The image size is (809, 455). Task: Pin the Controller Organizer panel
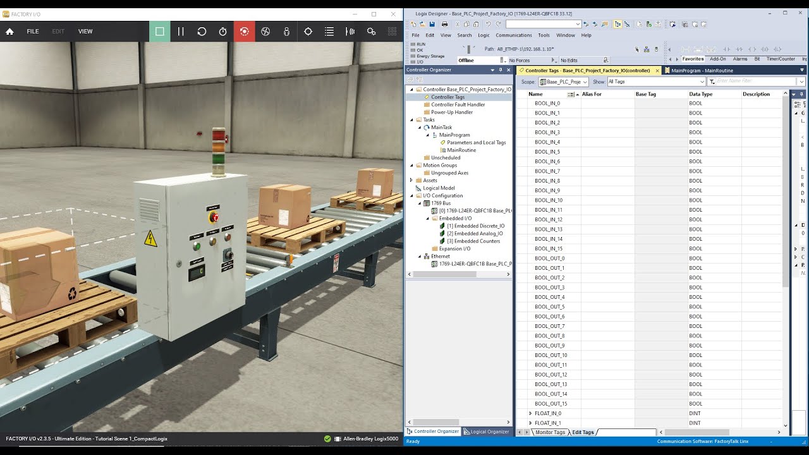tap(501, 70)
